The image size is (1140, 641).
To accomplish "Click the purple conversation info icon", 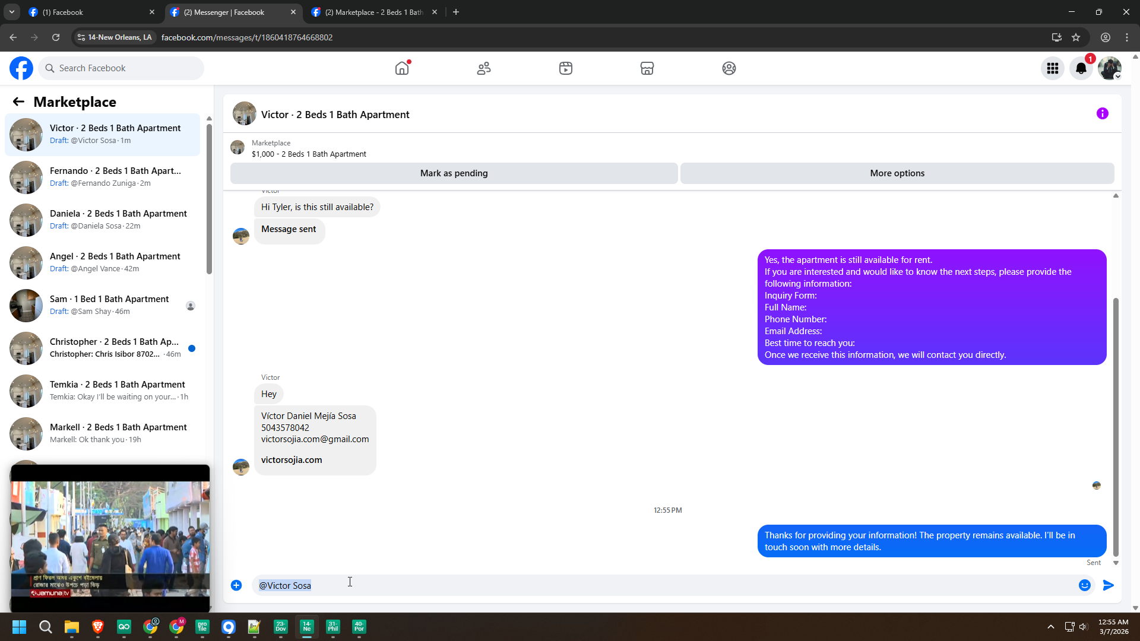I will coord(1103,113).
